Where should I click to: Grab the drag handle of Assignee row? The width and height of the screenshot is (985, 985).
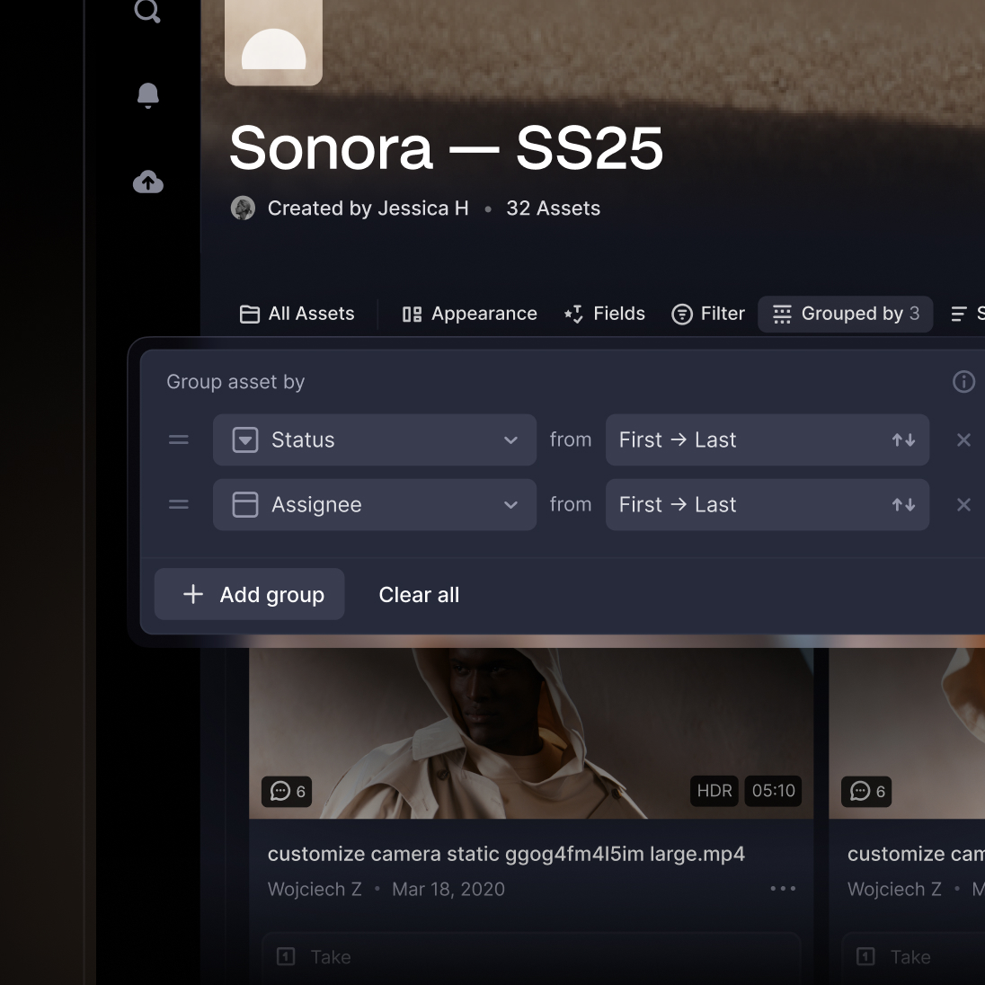[179, 504]
